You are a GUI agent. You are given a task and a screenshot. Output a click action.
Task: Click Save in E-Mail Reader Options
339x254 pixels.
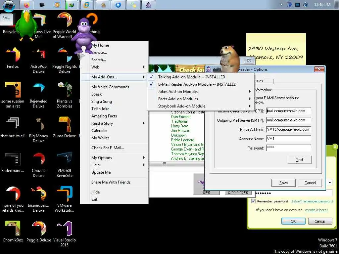coord(283,183)
